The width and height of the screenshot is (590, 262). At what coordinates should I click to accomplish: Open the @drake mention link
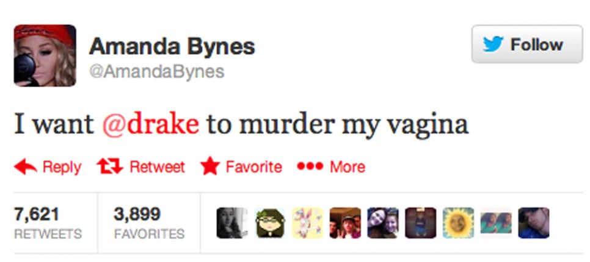click(x=150, y=124)
